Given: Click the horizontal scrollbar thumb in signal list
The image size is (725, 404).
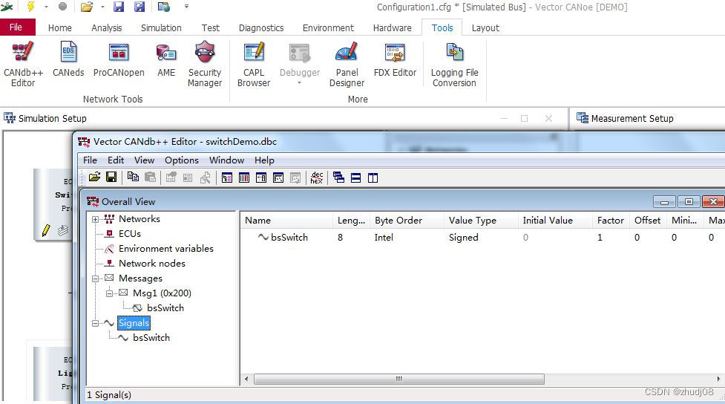Looking at the screenshot, I should [x=399, y=379].
